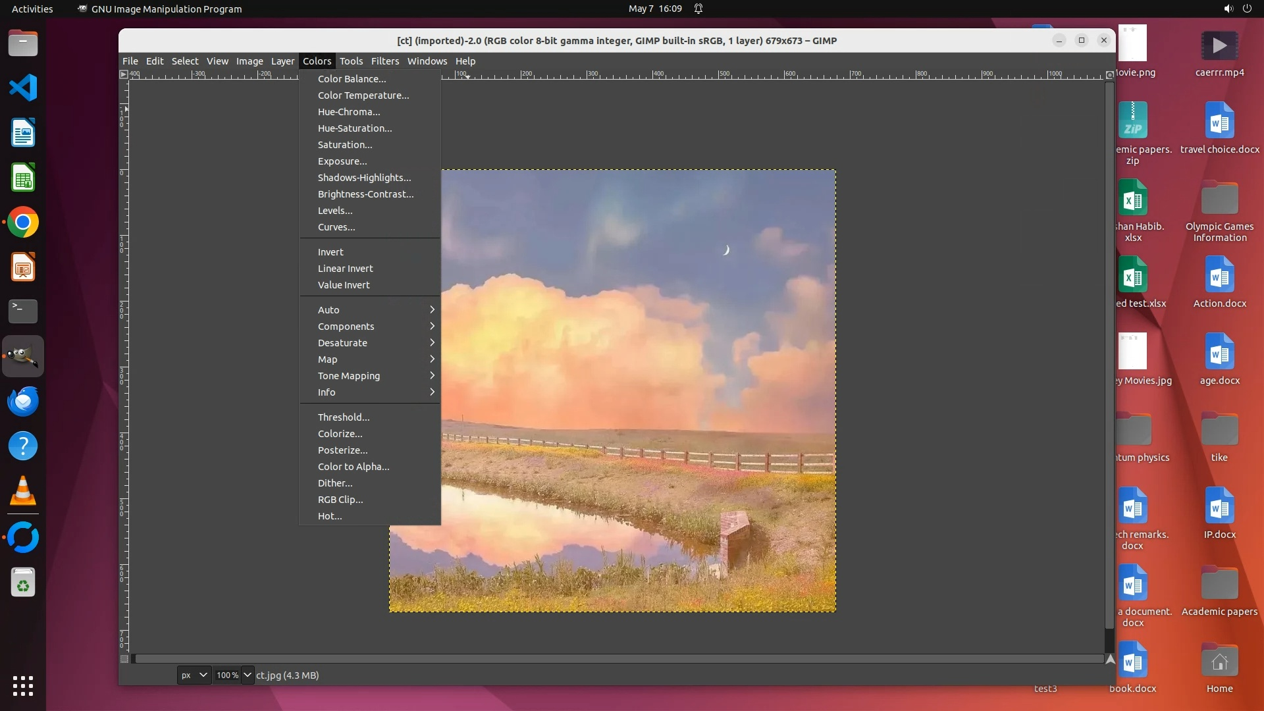Expand the Tone Mapping submenu
The image size is (1264, 711).
[x=370, y=376]
